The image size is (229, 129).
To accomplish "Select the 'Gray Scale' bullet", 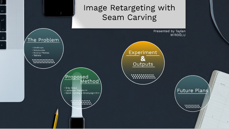I will [71, 88].
